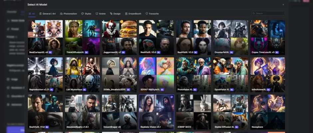Click the Realistic Vision v5.1 card
Image resolution: width=313 pixels, height=133 pixels.
[x=156, y=112]
